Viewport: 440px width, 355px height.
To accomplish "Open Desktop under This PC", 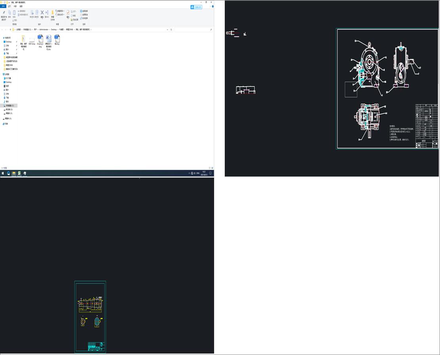I will pos(8,82).
